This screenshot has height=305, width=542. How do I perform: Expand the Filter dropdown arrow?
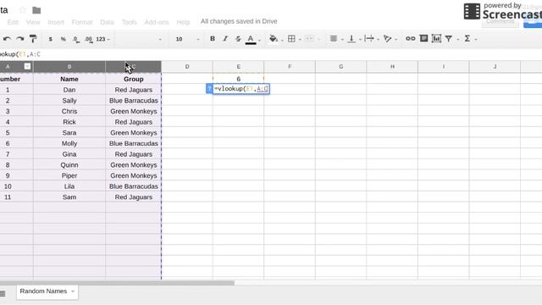pos(457,40)
